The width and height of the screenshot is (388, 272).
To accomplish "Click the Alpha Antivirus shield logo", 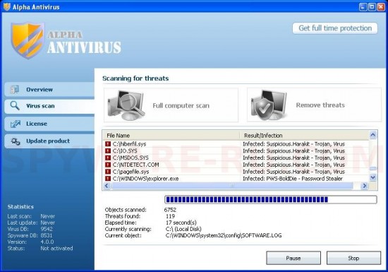I will pos(28,40).
